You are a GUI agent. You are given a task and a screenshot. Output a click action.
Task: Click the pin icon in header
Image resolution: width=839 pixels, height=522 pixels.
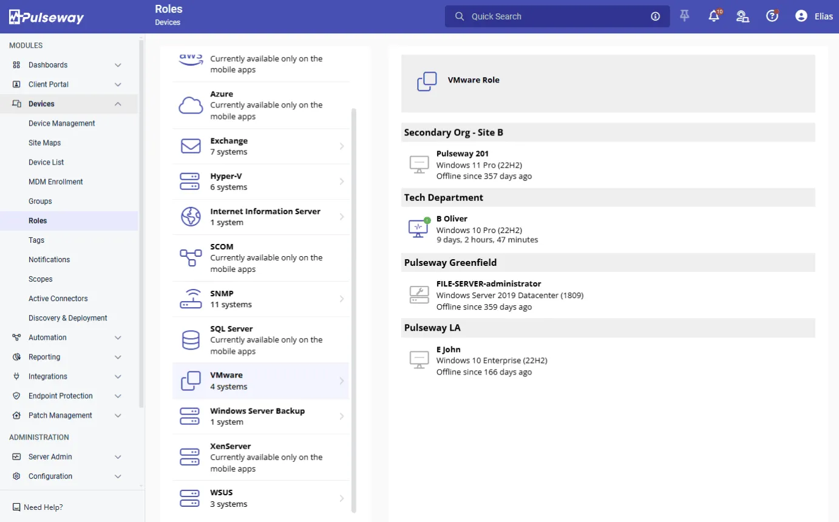685,16
